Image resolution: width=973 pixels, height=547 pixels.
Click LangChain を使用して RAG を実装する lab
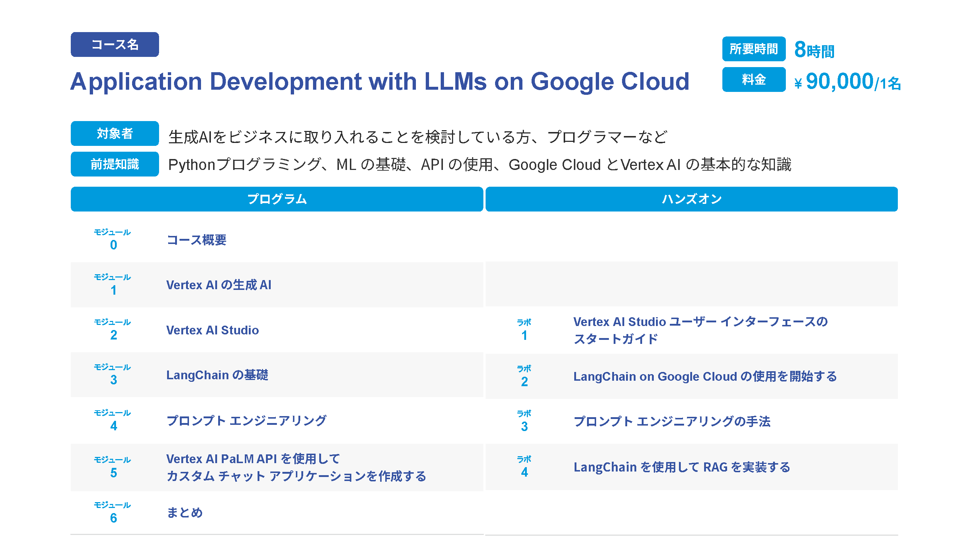click(682, 468)
